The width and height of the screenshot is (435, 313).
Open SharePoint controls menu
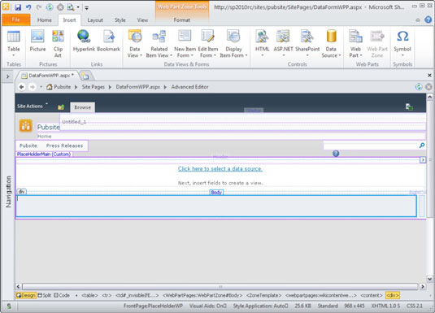tap(307, 43)
